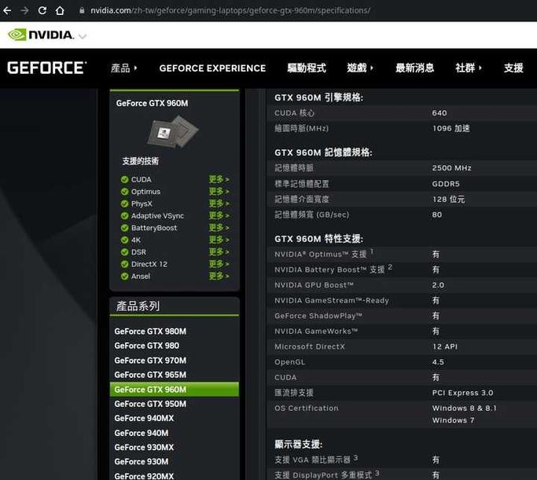This screenshot has width=537, height=480.
Task: Click the NVIDIA logo
Action: pos(40,35)
